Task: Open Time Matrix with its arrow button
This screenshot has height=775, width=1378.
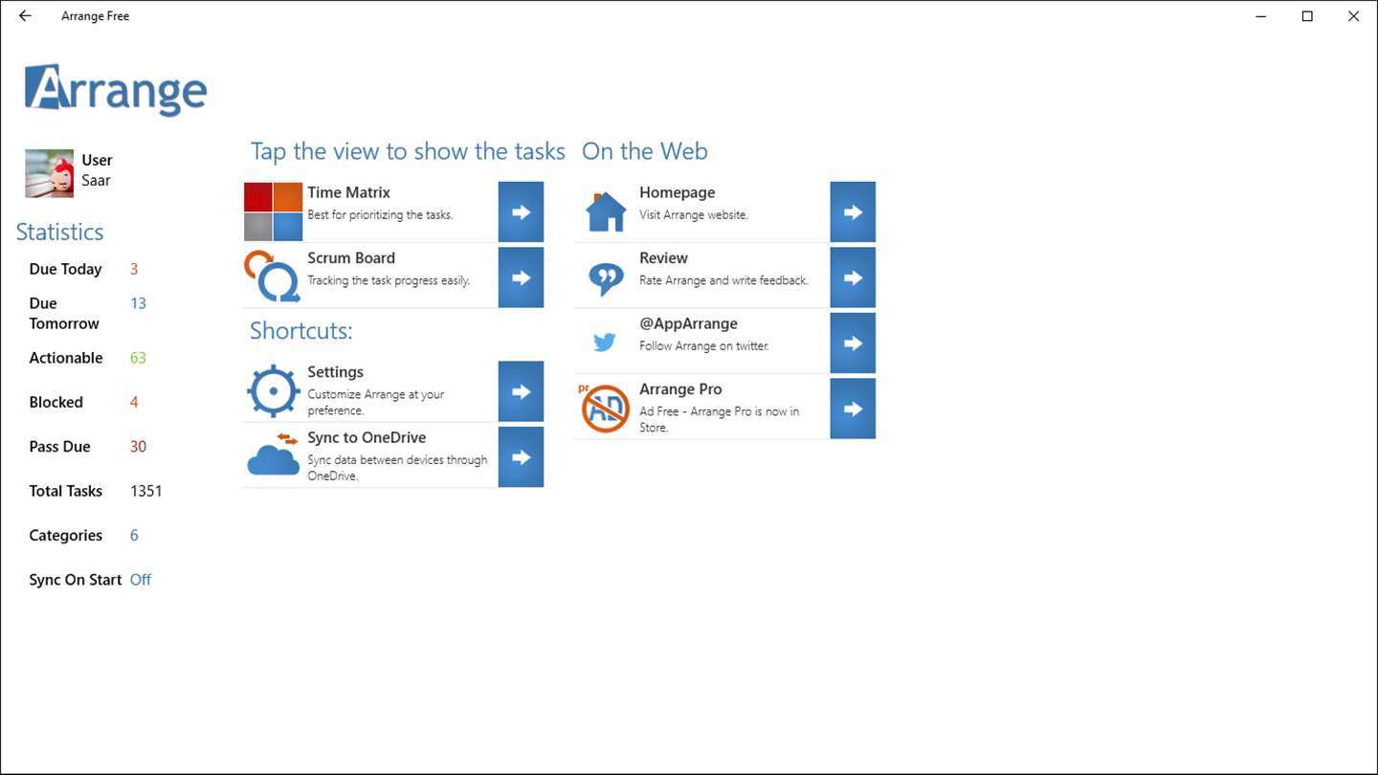Action: point(521,211)
